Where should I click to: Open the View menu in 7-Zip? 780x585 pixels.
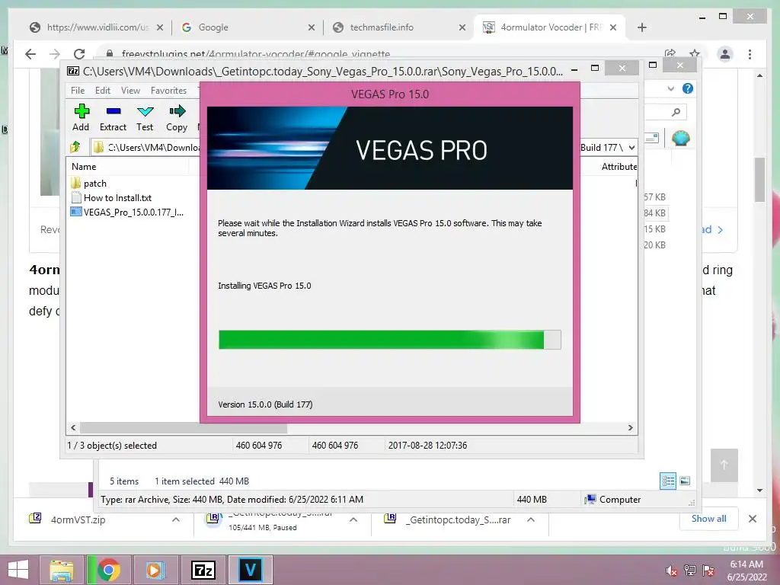pyautogui.click(x=130, y=91)
